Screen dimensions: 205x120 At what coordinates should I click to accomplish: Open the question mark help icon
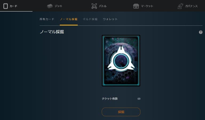click(x=201, y=32)
